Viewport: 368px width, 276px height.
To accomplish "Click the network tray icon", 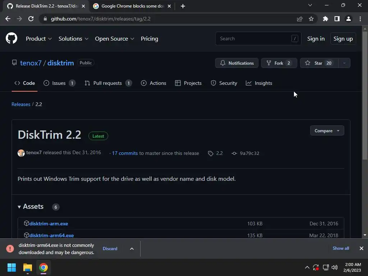I will (326, 267).
